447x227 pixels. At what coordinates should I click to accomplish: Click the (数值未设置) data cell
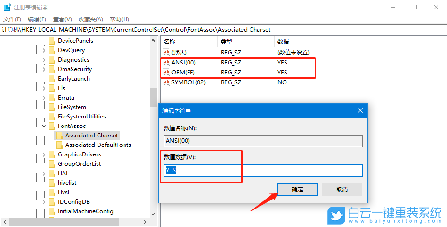[x=294, y=53]
